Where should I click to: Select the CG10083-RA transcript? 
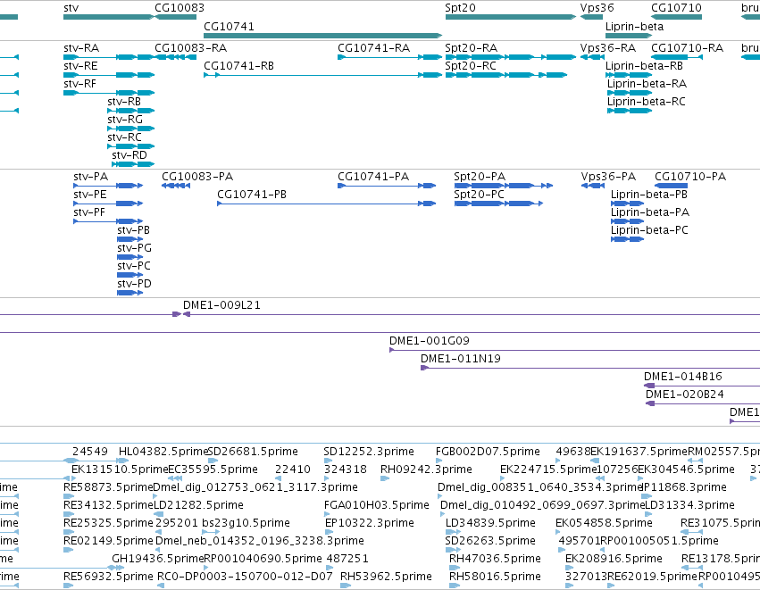(175, 57)
